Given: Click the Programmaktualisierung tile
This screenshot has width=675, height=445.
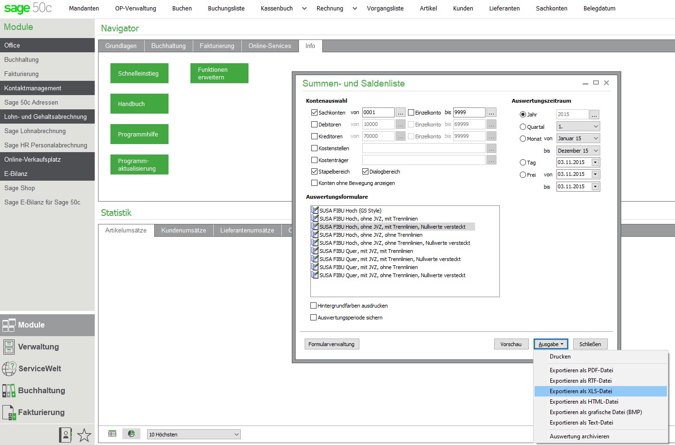Looking at the screenshot, I should (x=139, y=164).
